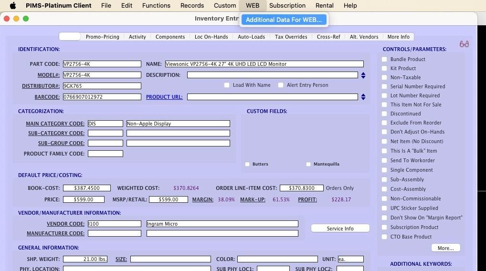
Task: Open the Components tab
Action: 170,37
